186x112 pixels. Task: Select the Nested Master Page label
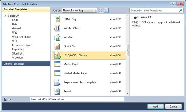coord(75,73)
